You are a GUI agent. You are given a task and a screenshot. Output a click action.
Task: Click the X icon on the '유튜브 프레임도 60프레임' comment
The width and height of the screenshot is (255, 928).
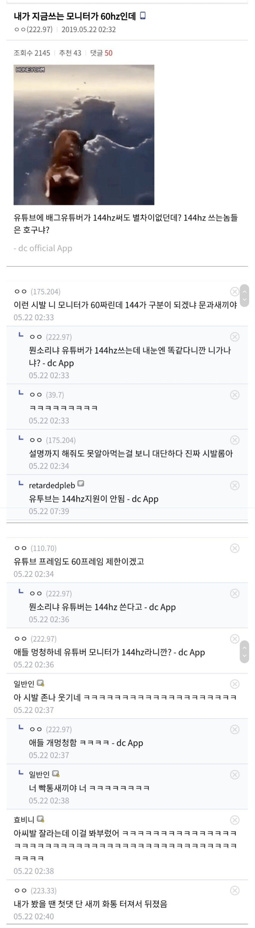(x=234, y=548)
